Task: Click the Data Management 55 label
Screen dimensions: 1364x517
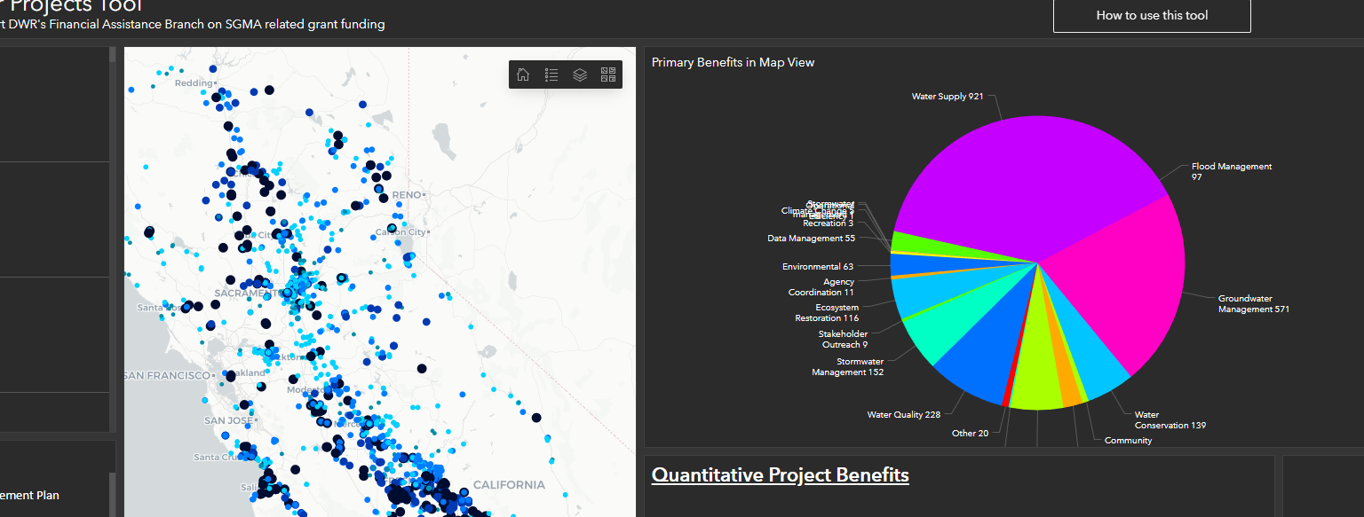Action: tap(811, 238)
